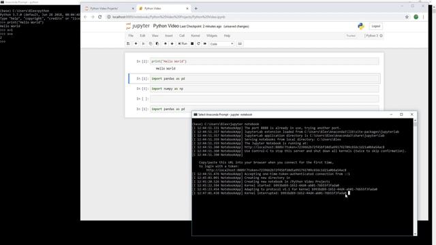This screenshot has width=436, height=245.
Task: Reload the browser page
Action: [100, 17]
